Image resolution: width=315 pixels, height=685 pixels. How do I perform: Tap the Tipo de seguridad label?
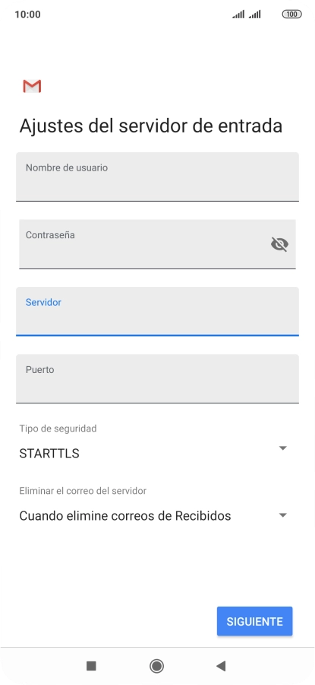[x=58, y=429]
